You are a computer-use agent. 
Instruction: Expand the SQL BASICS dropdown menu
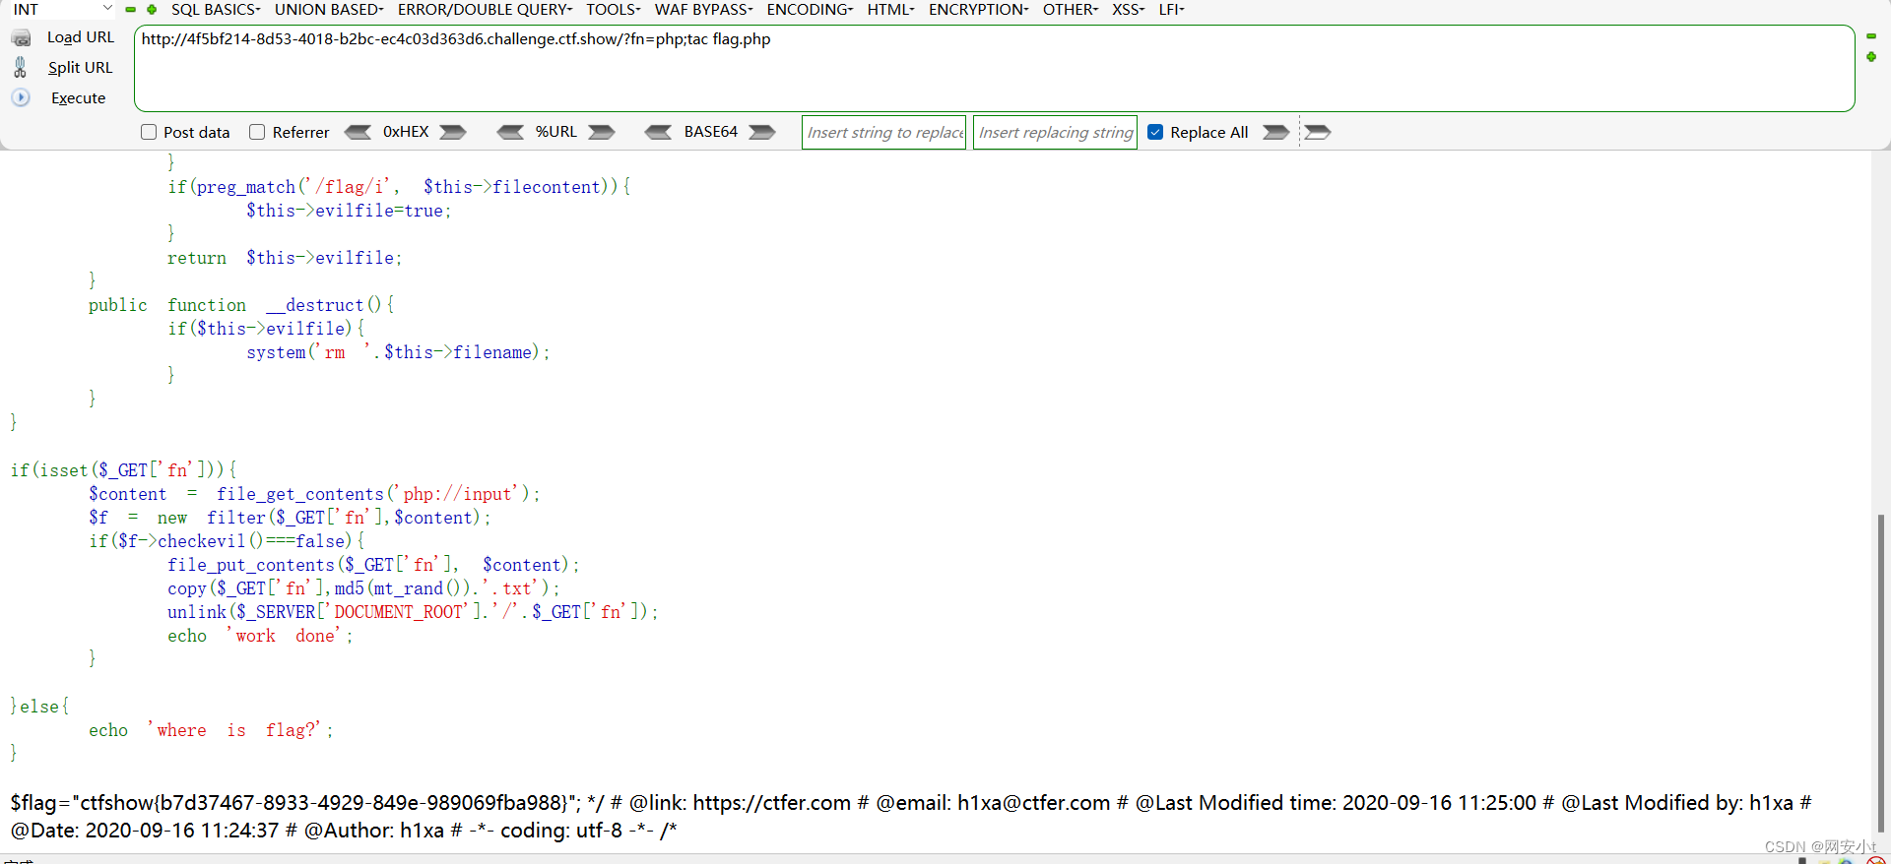click(x=216, y=10)
